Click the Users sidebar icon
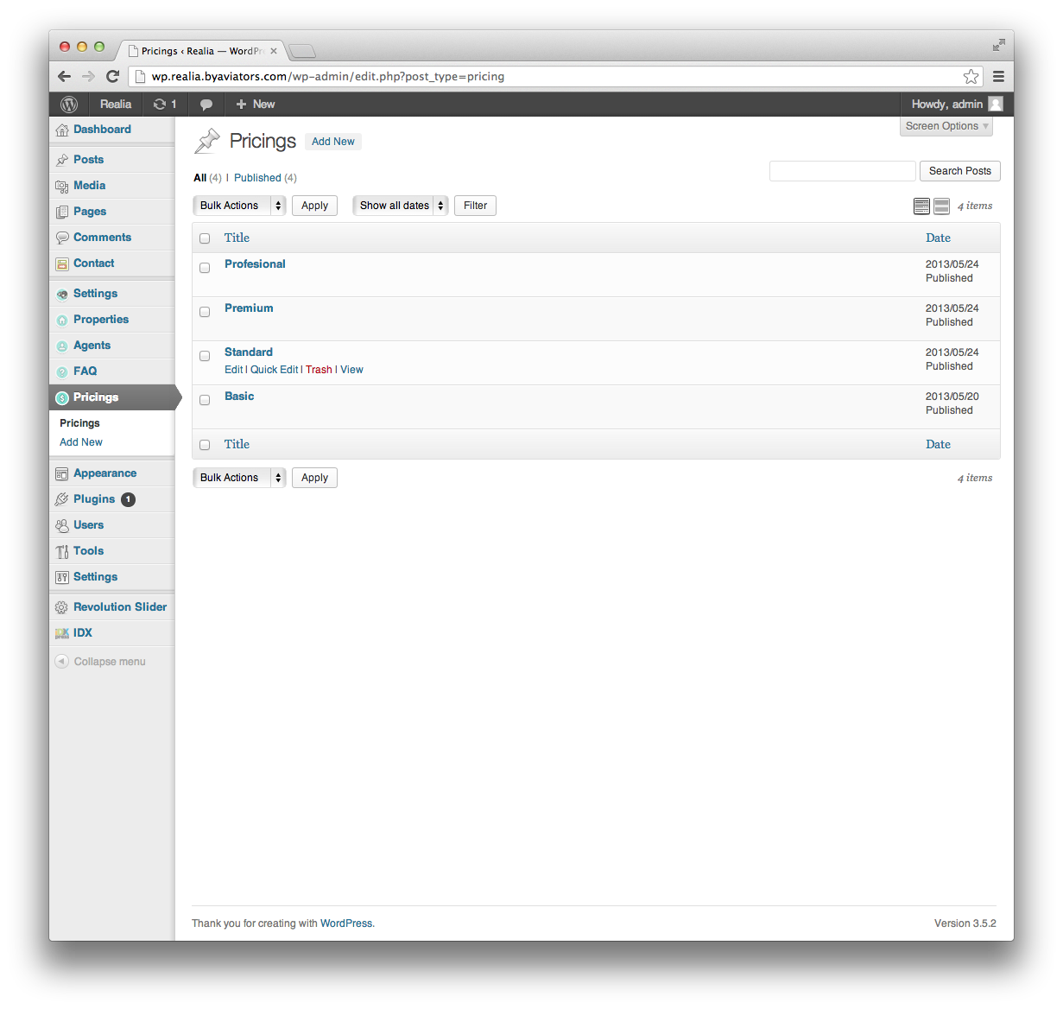Screen dimensions: 1063x1009 click(x=62, y=525)
